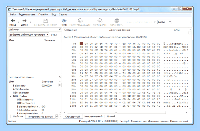200x131 pixels.
Task: Click value 00000000 of 8 bit binary
Action: 47,86
